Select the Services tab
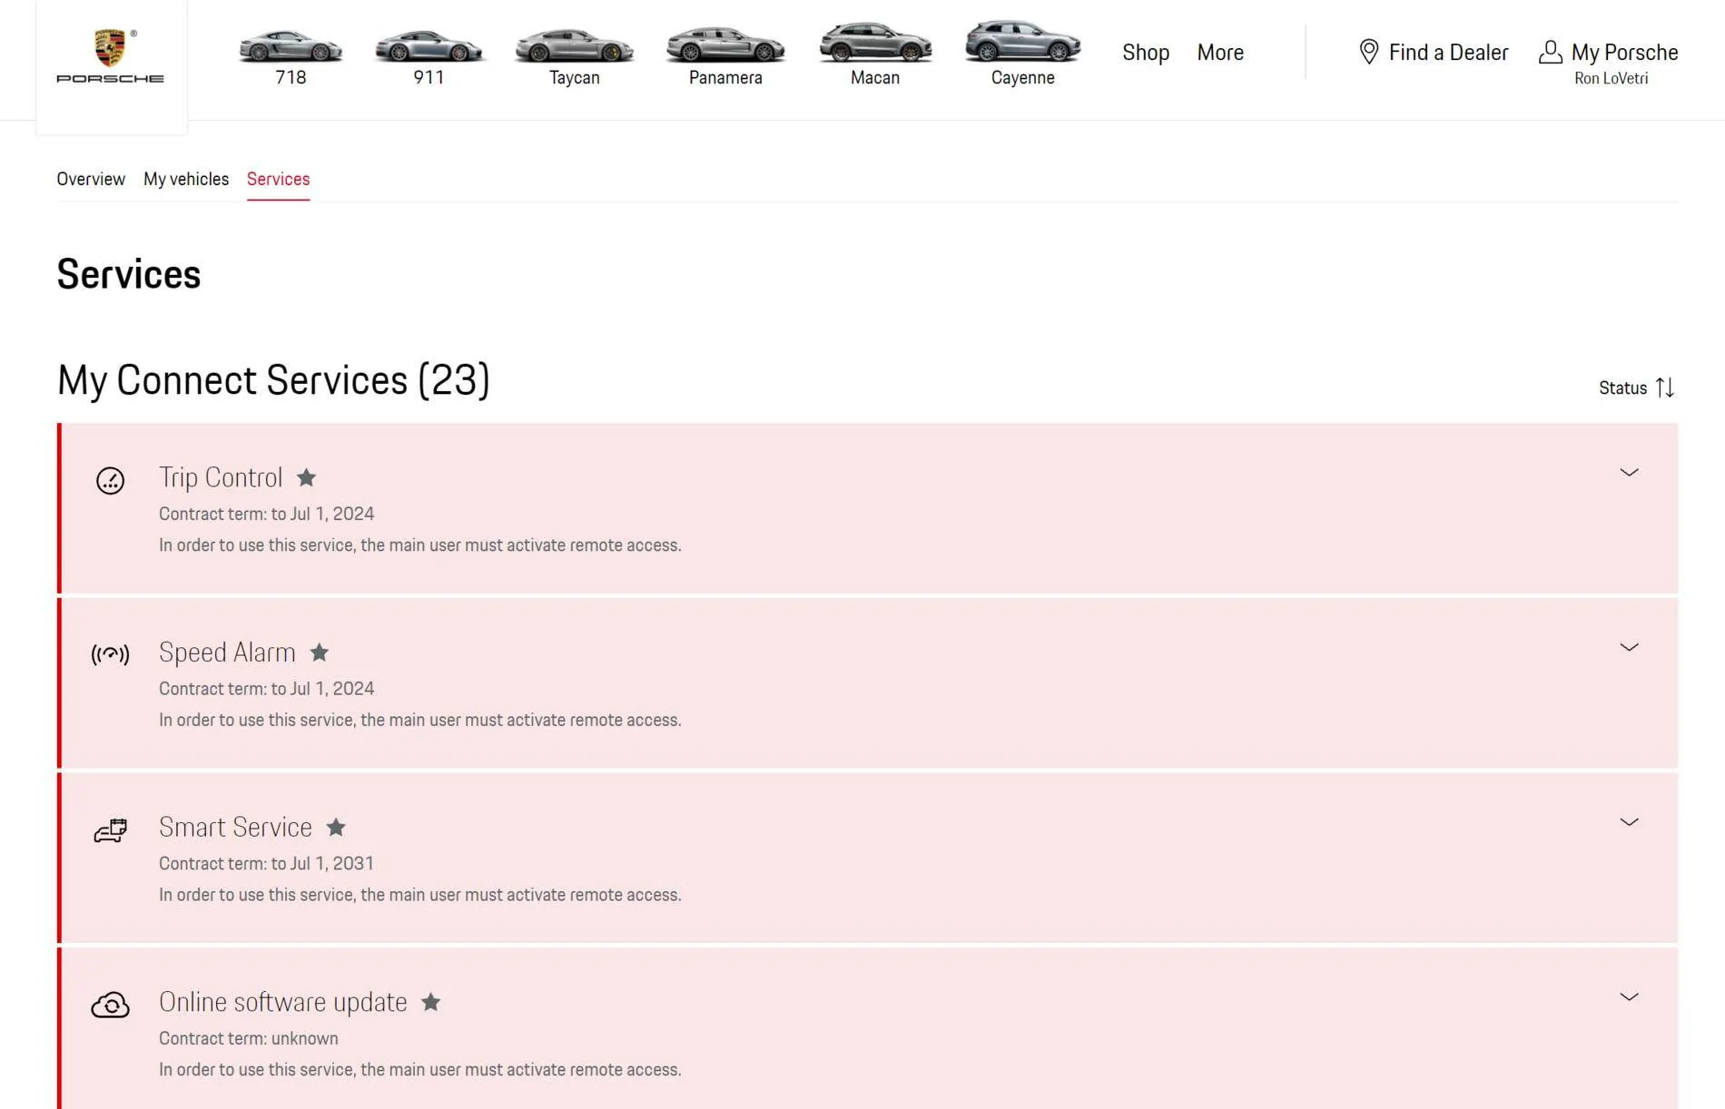 tap(278, 179)
